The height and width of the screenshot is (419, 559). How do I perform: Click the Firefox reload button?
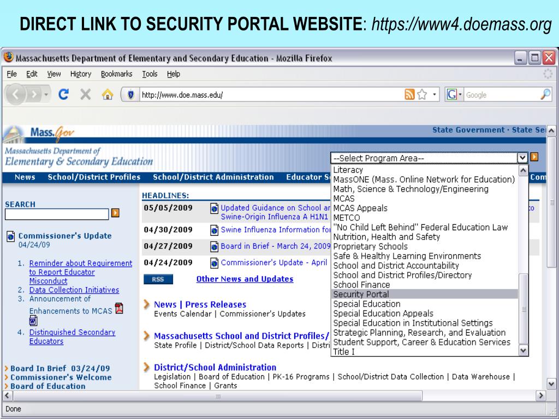[x=63, y=94]
